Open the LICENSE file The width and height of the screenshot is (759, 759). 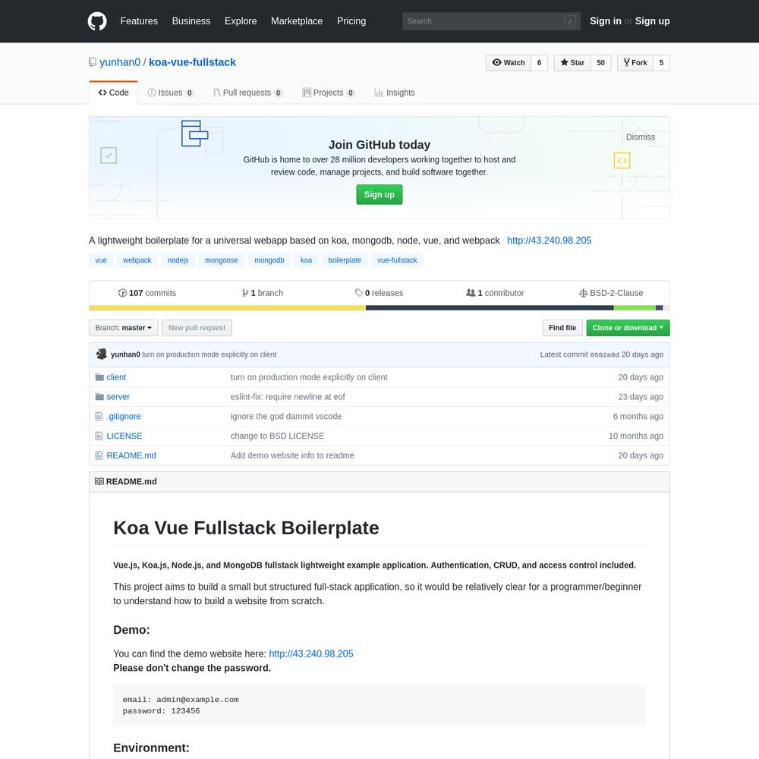[124, 436]
